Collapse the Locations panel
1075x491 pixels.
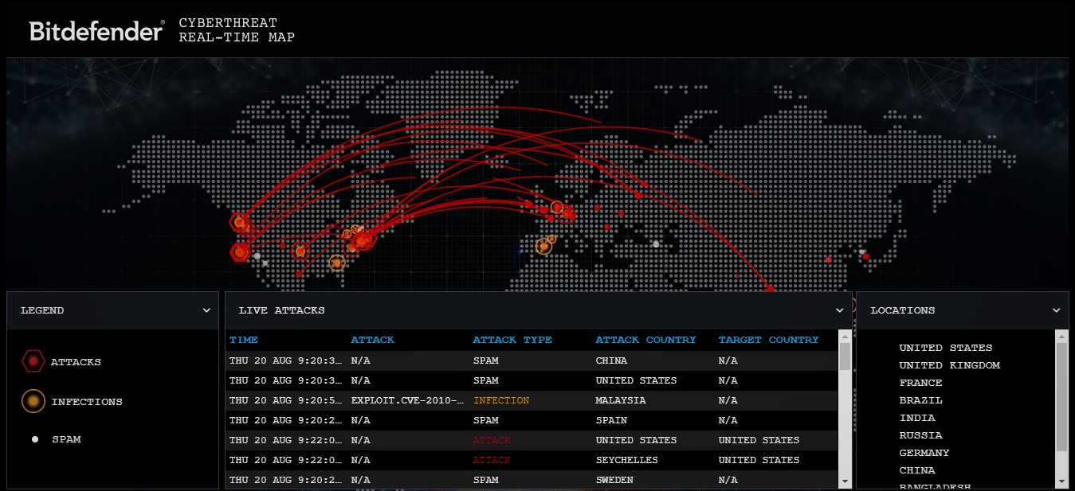[1057, 310]
